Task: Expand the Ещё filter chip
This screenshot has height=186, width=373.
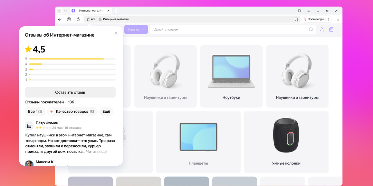Action: [x=106, y=112]
